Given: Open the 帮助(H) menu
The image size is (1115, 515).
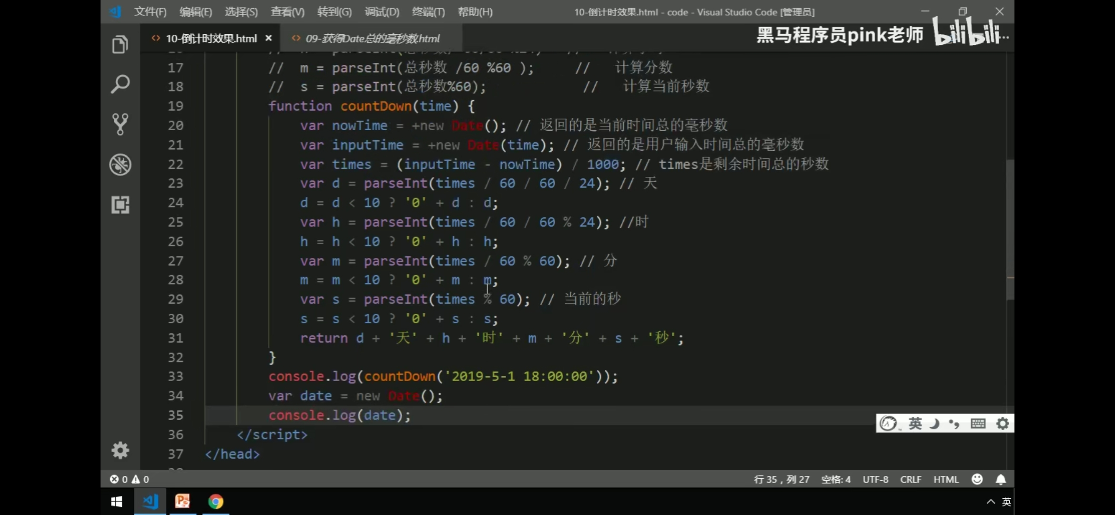Looking at the screenshot, I should (x=475, y=12).
